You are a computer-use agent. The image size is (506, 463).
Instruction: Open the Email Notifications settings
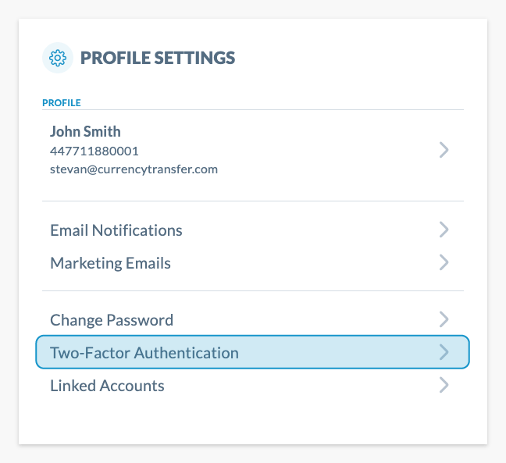[116, 230]
